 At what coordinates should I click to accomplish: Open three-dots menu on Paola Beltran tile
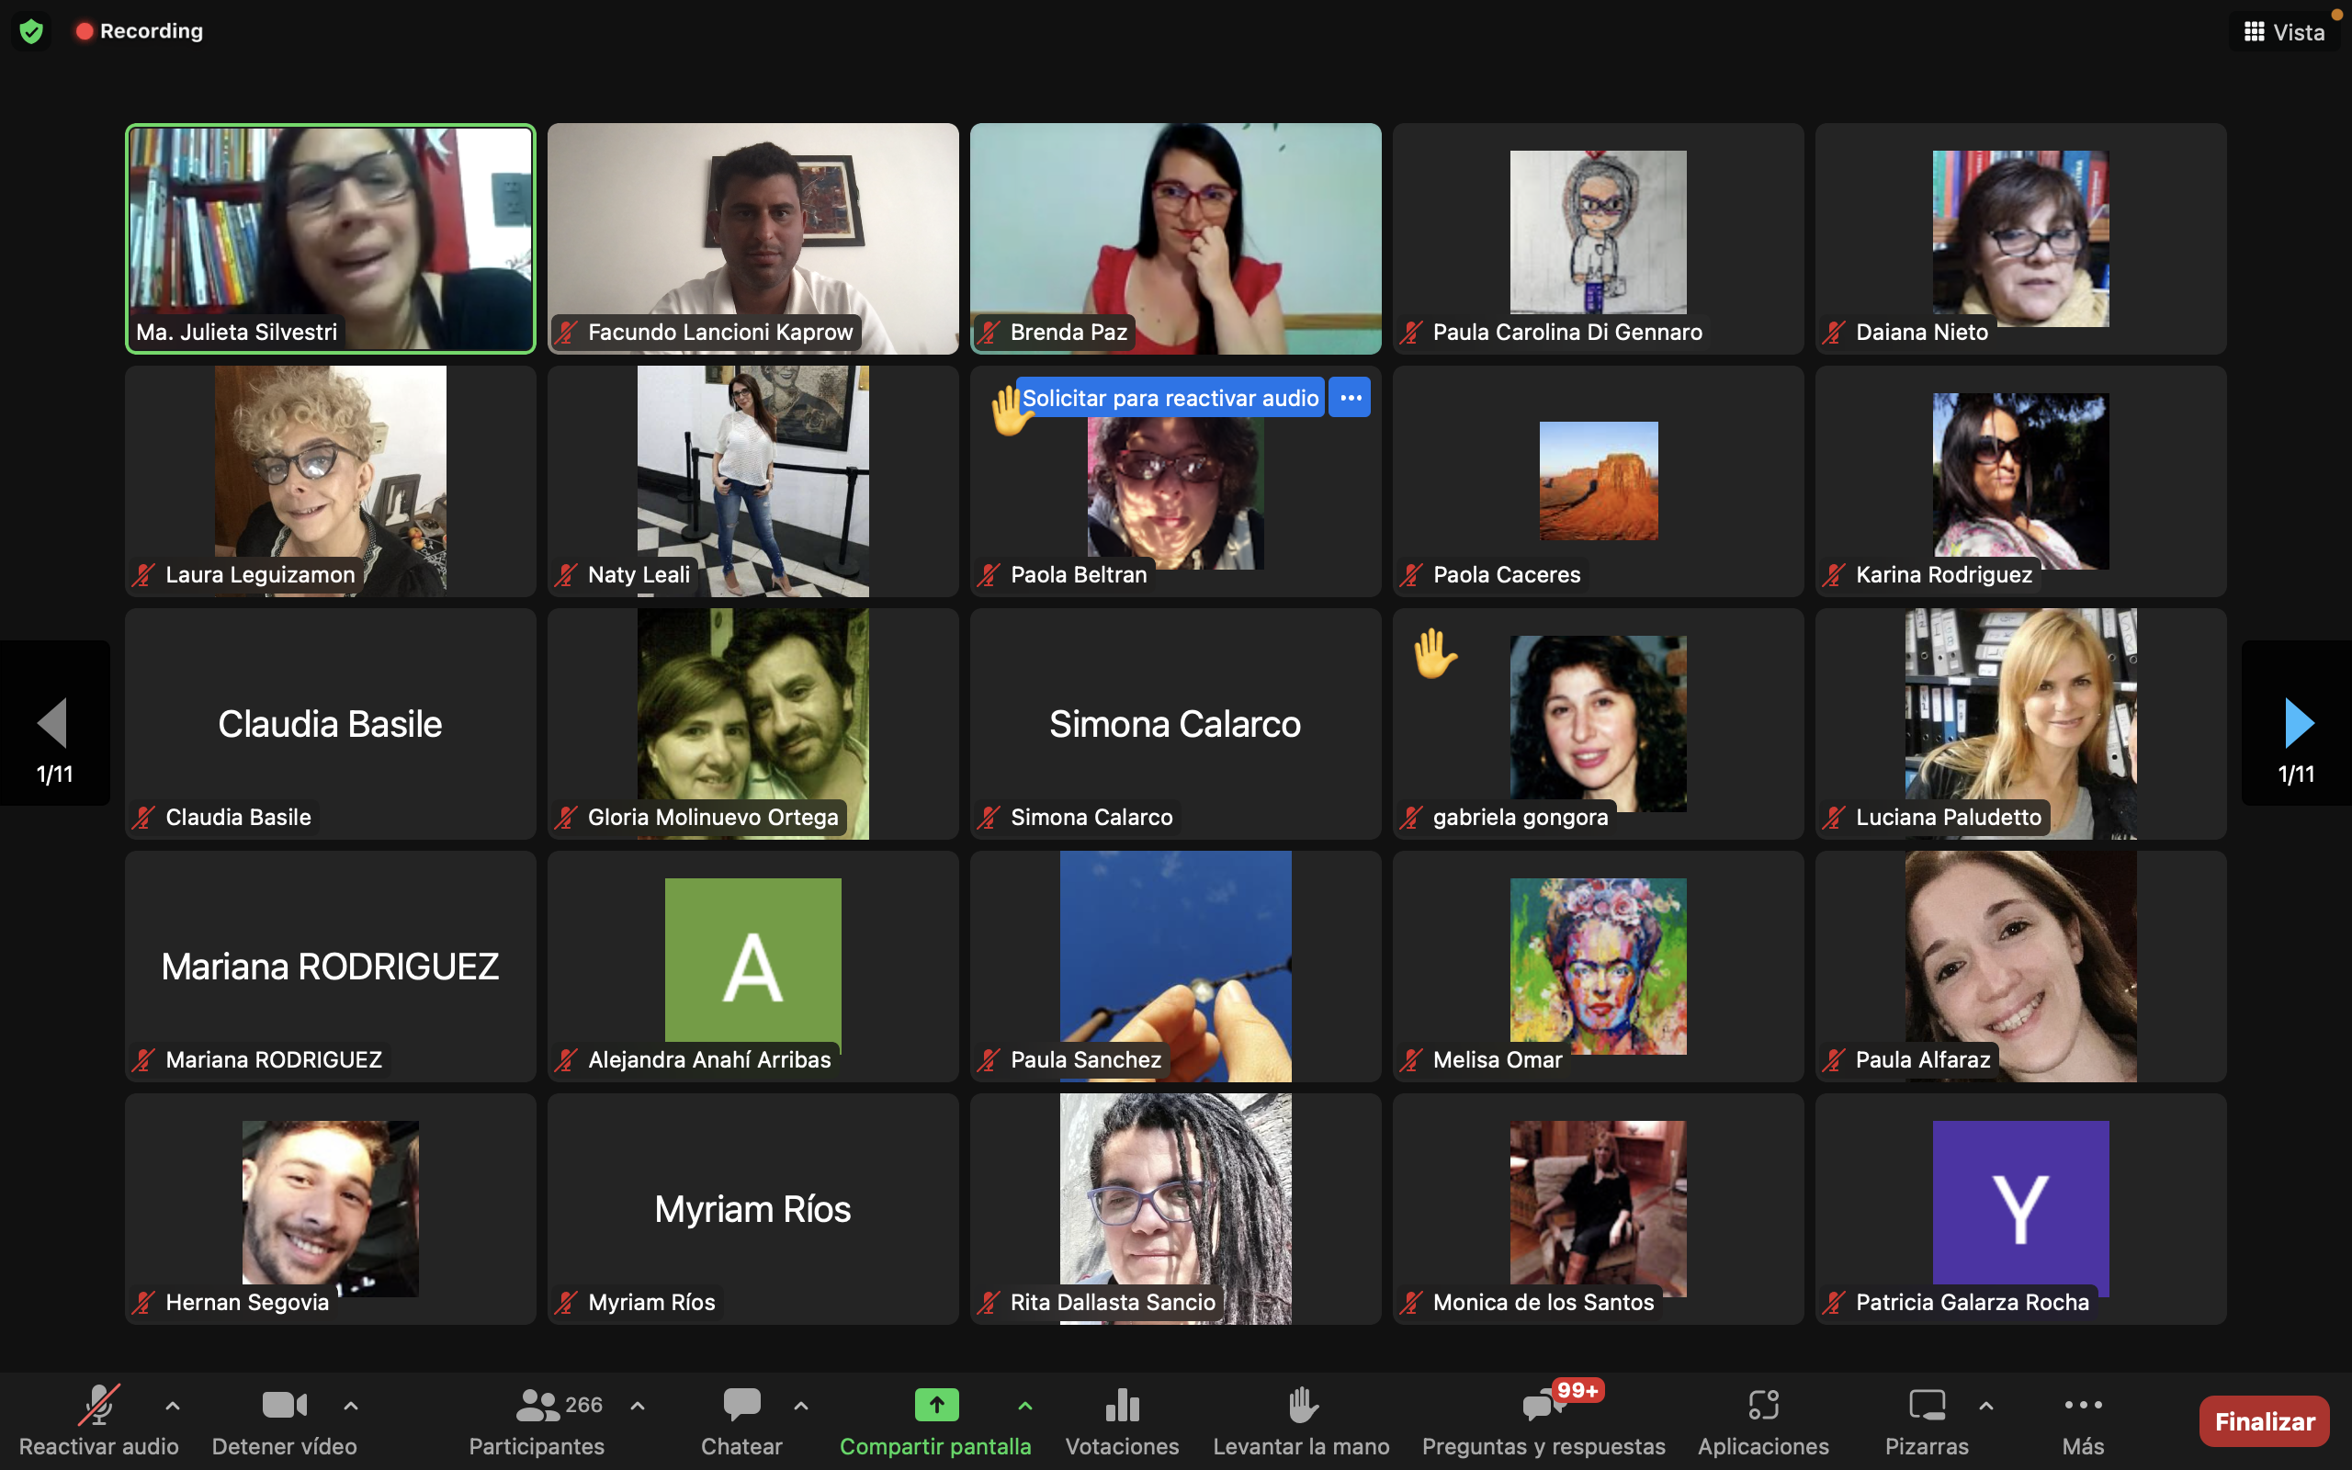coord(1350,398)
